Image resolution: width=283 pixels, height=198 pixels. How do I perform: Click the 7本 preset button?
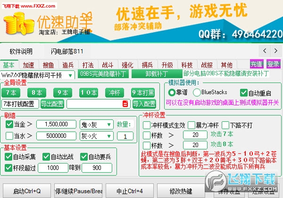click(x=11, y=93)
